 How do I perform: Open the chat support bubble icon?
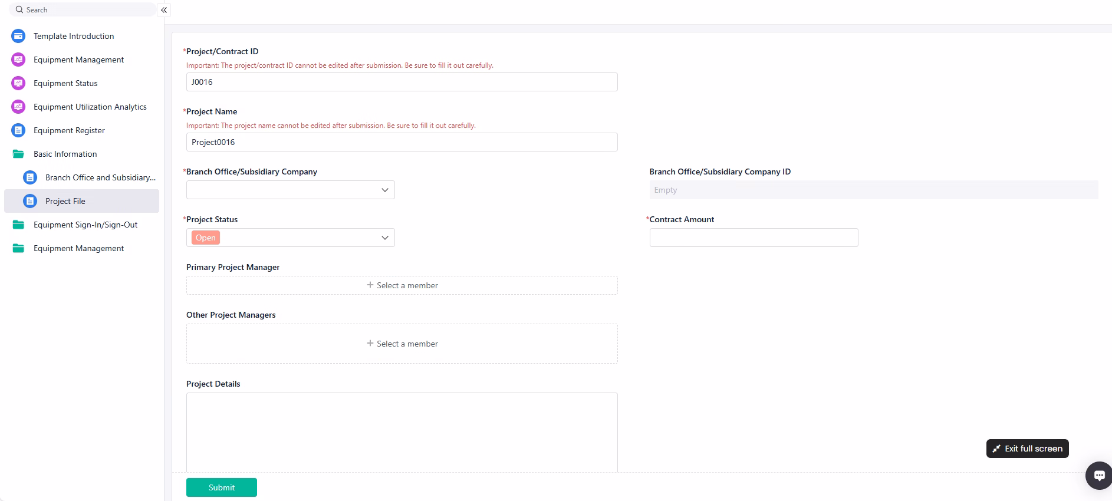coord(1099,475)
